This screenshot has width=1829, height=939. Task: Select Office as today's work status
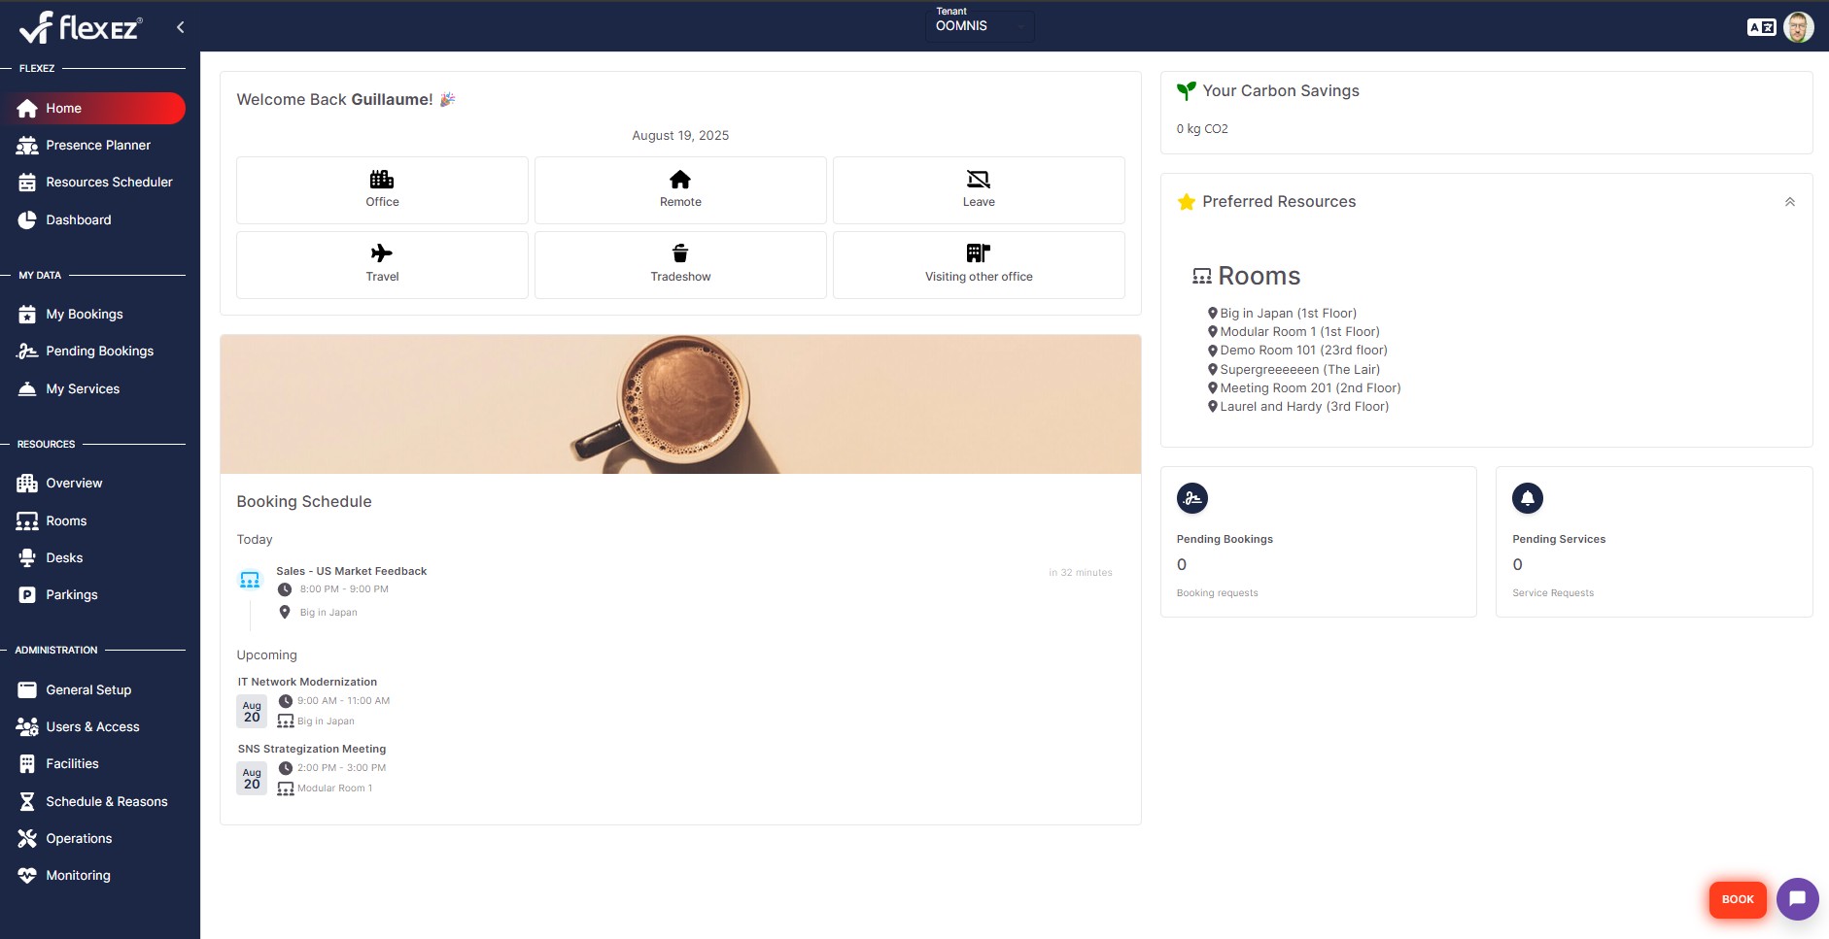pyautogui.click(x=382, y=190)
